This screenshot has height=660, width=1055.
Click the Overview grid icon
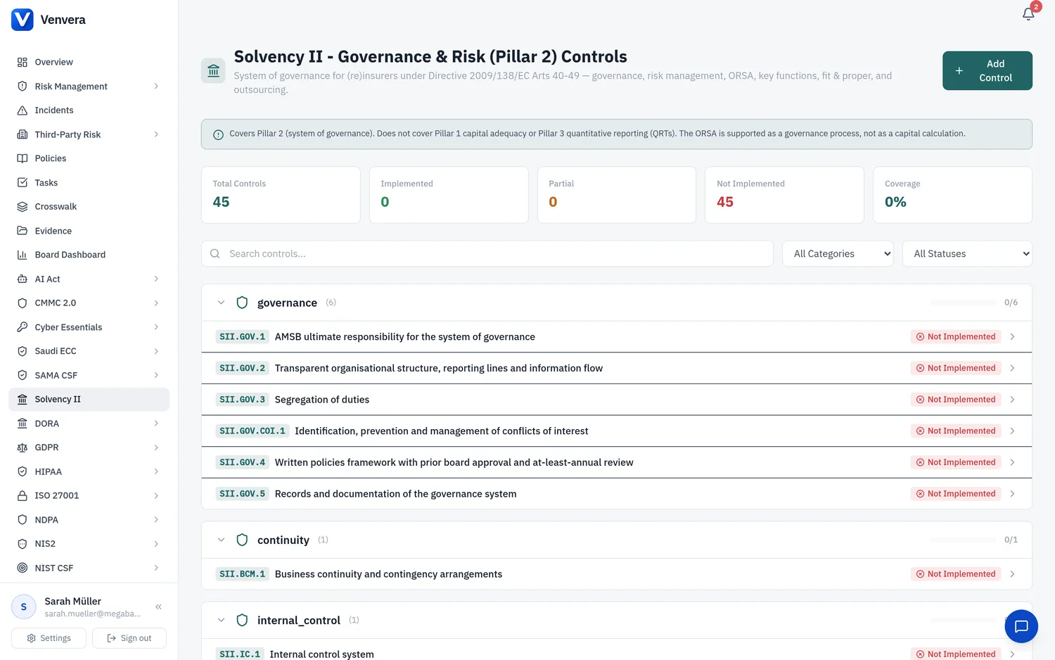tap(23, 62)
